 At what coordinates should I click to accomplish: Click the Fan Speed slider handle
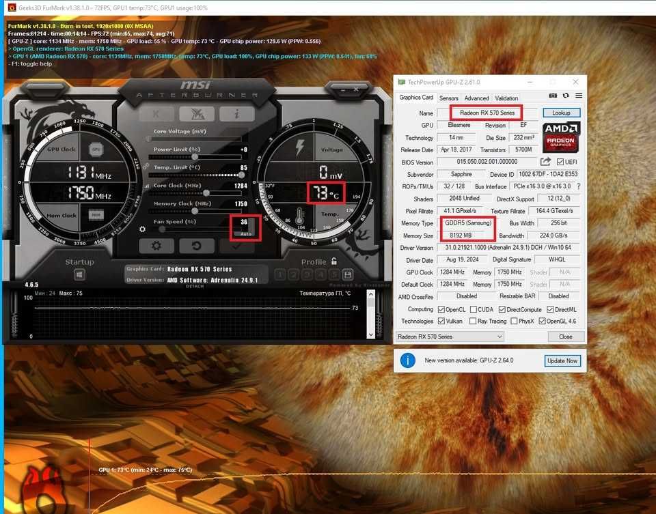click(x=162, y=229)
